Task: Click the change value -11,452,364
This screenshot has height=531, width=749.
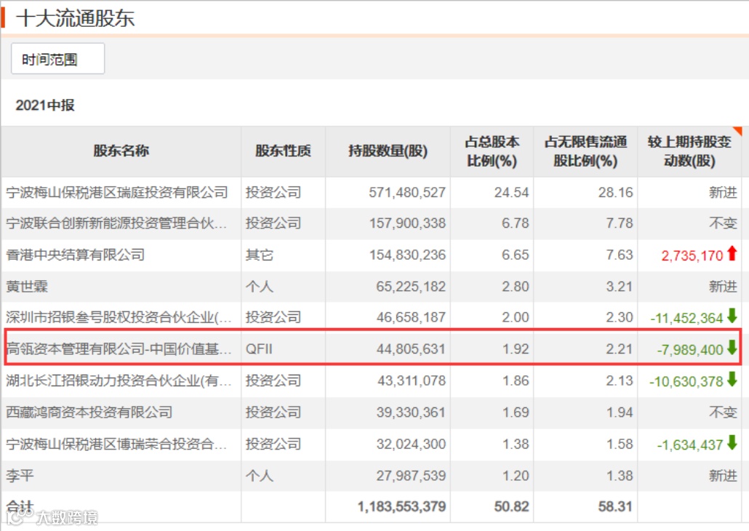Action: 687,318
